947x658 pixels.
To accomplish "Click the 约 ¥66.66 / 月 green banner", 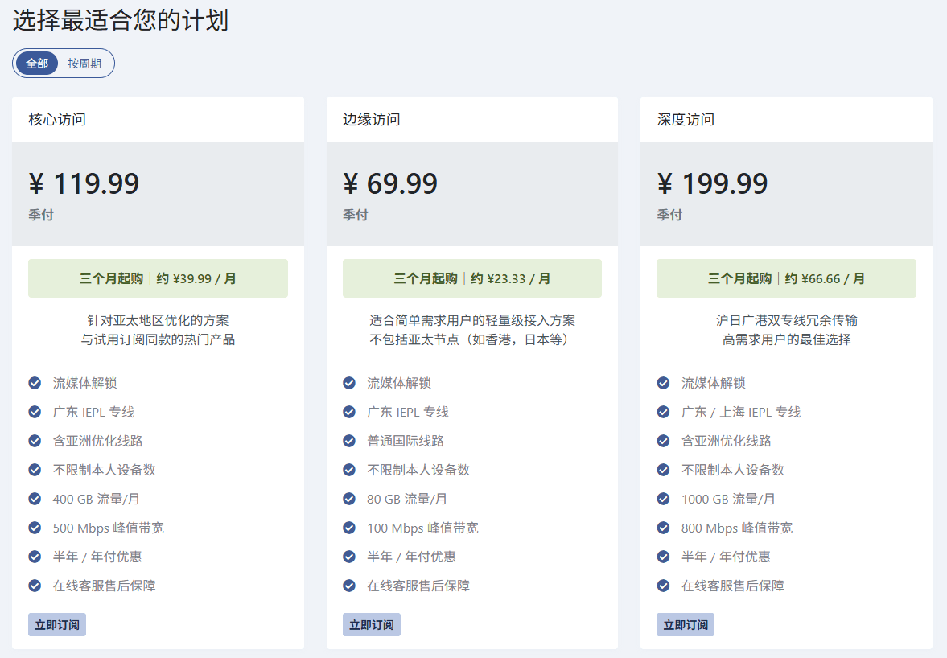I will 786,278.
